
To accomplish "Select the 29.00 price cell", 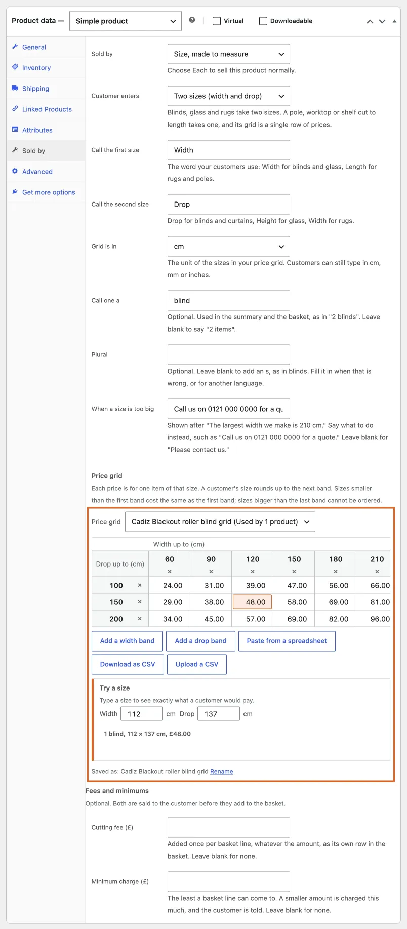I will pyautogui.click(x=170, y=602).
